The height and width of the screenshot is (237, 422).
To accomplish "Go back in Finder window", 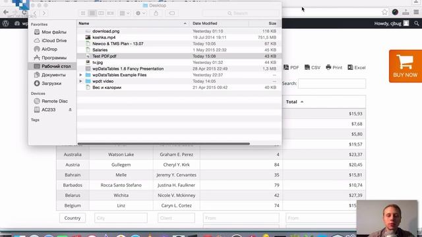I will (x=35, y=13).
